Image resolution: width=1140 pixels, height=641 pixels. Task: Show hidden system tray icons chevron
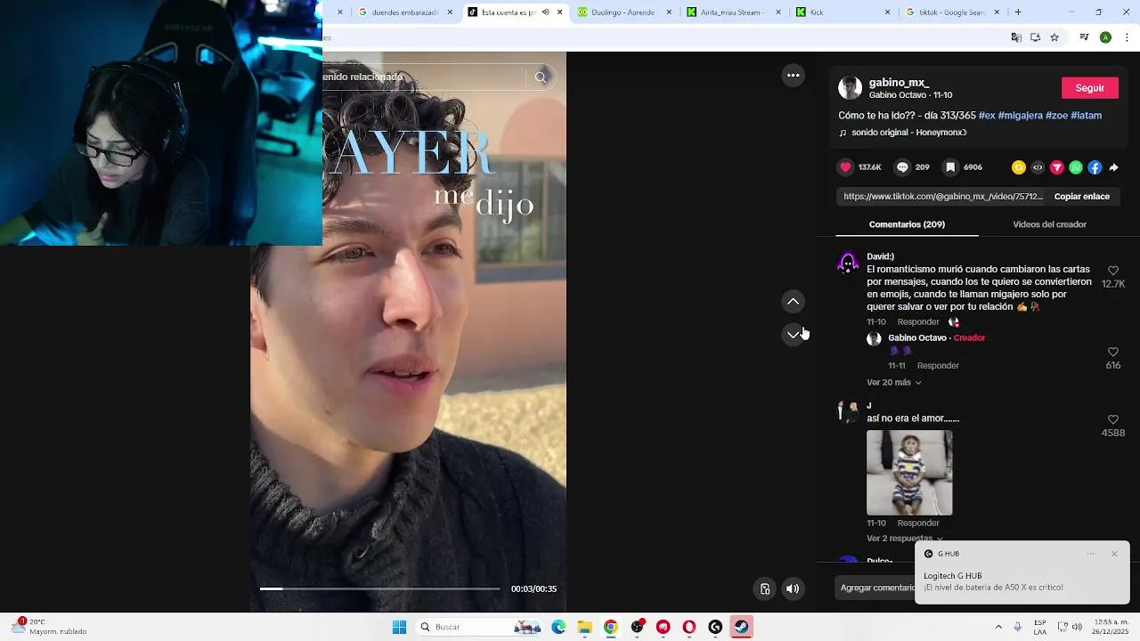coord(998,628)
